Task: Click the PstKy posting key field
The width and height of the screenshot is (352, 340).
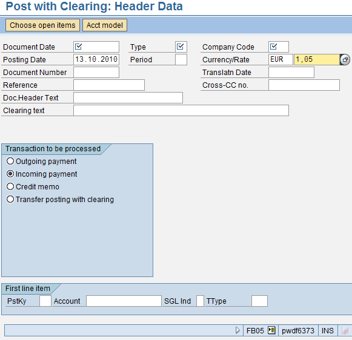Action: point(45,301)
